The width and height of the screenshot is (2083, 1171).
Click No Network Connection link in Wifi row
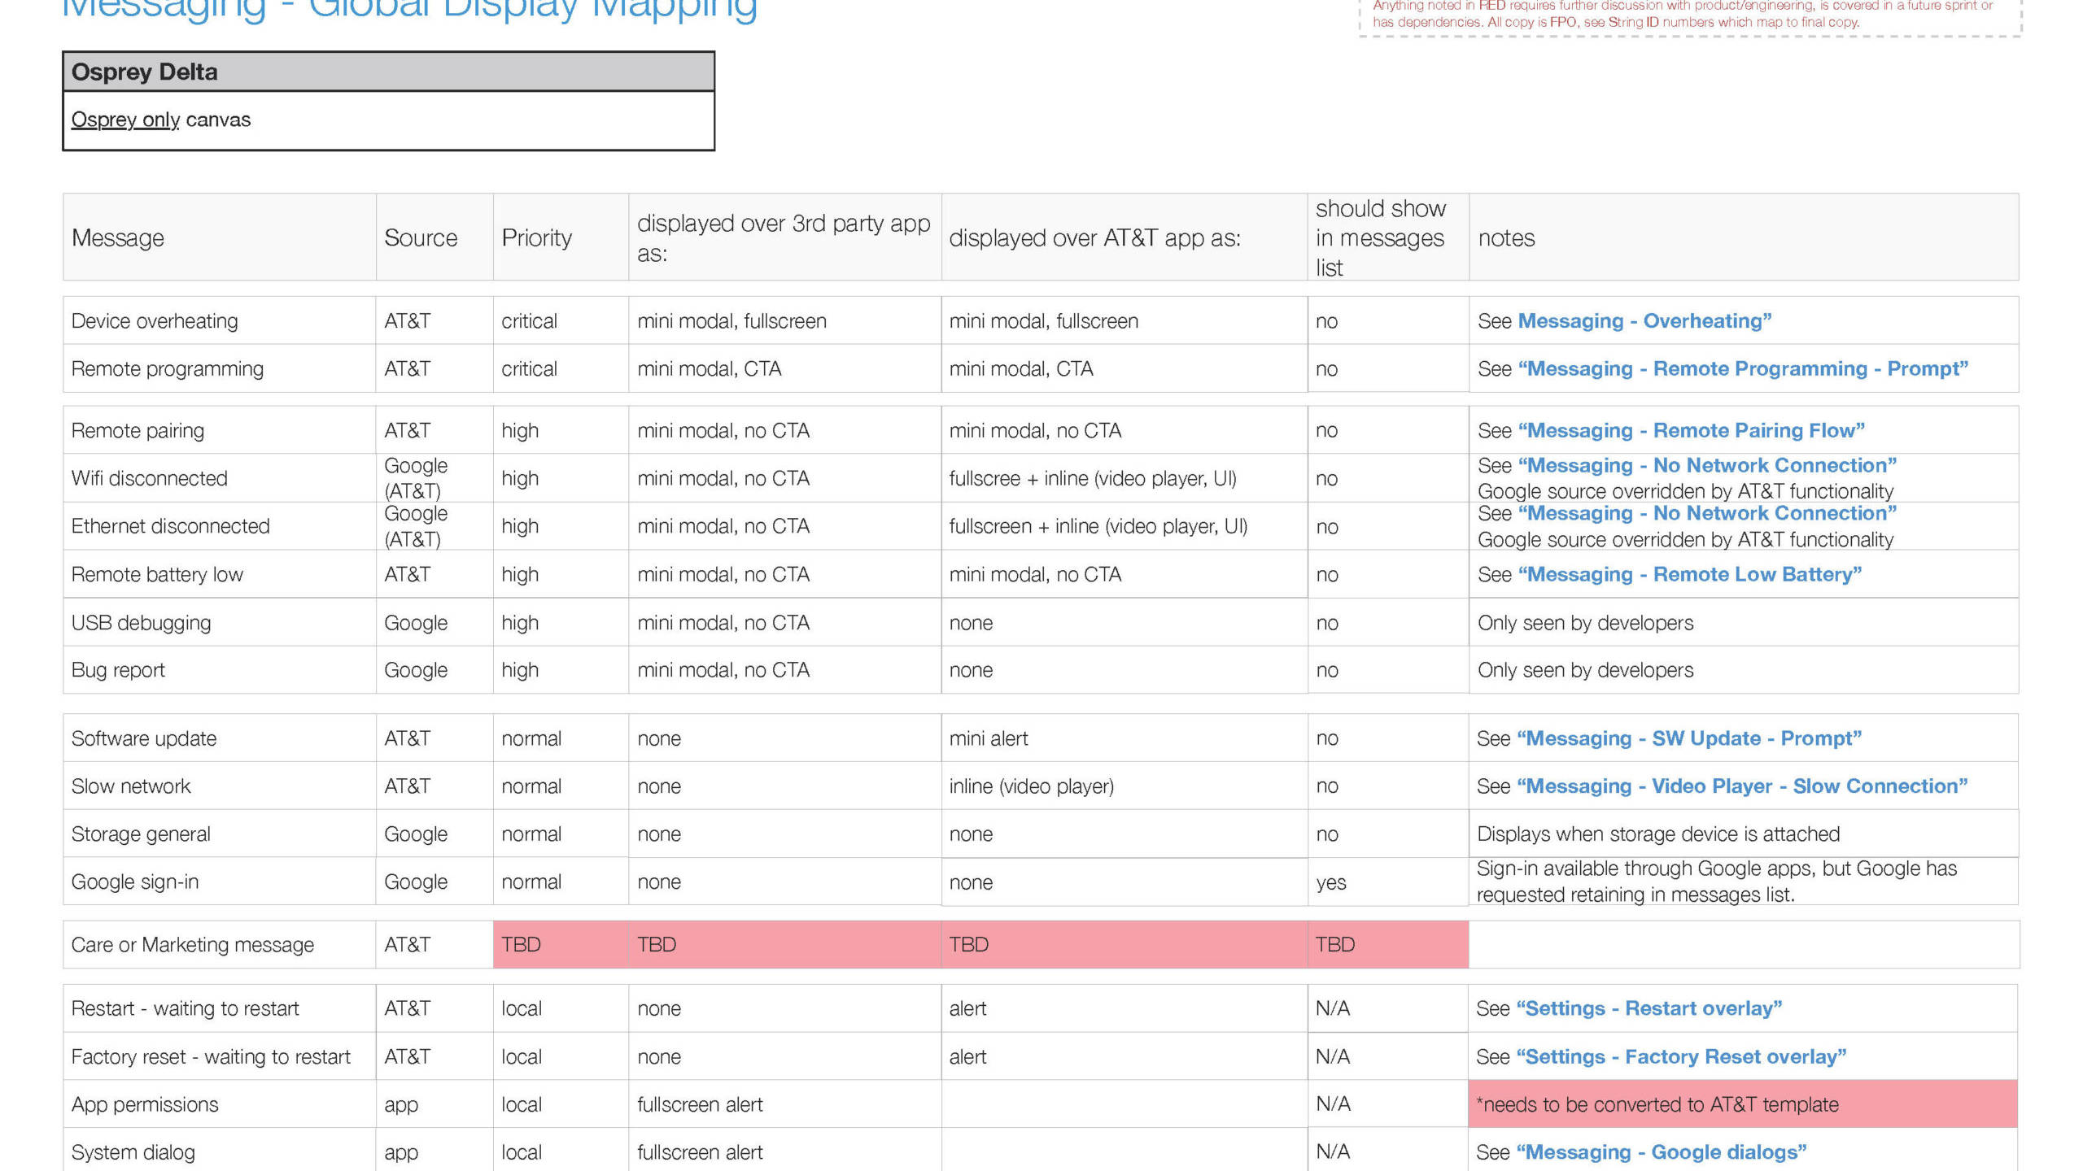pyautogui.click(x=1707, y=466)
